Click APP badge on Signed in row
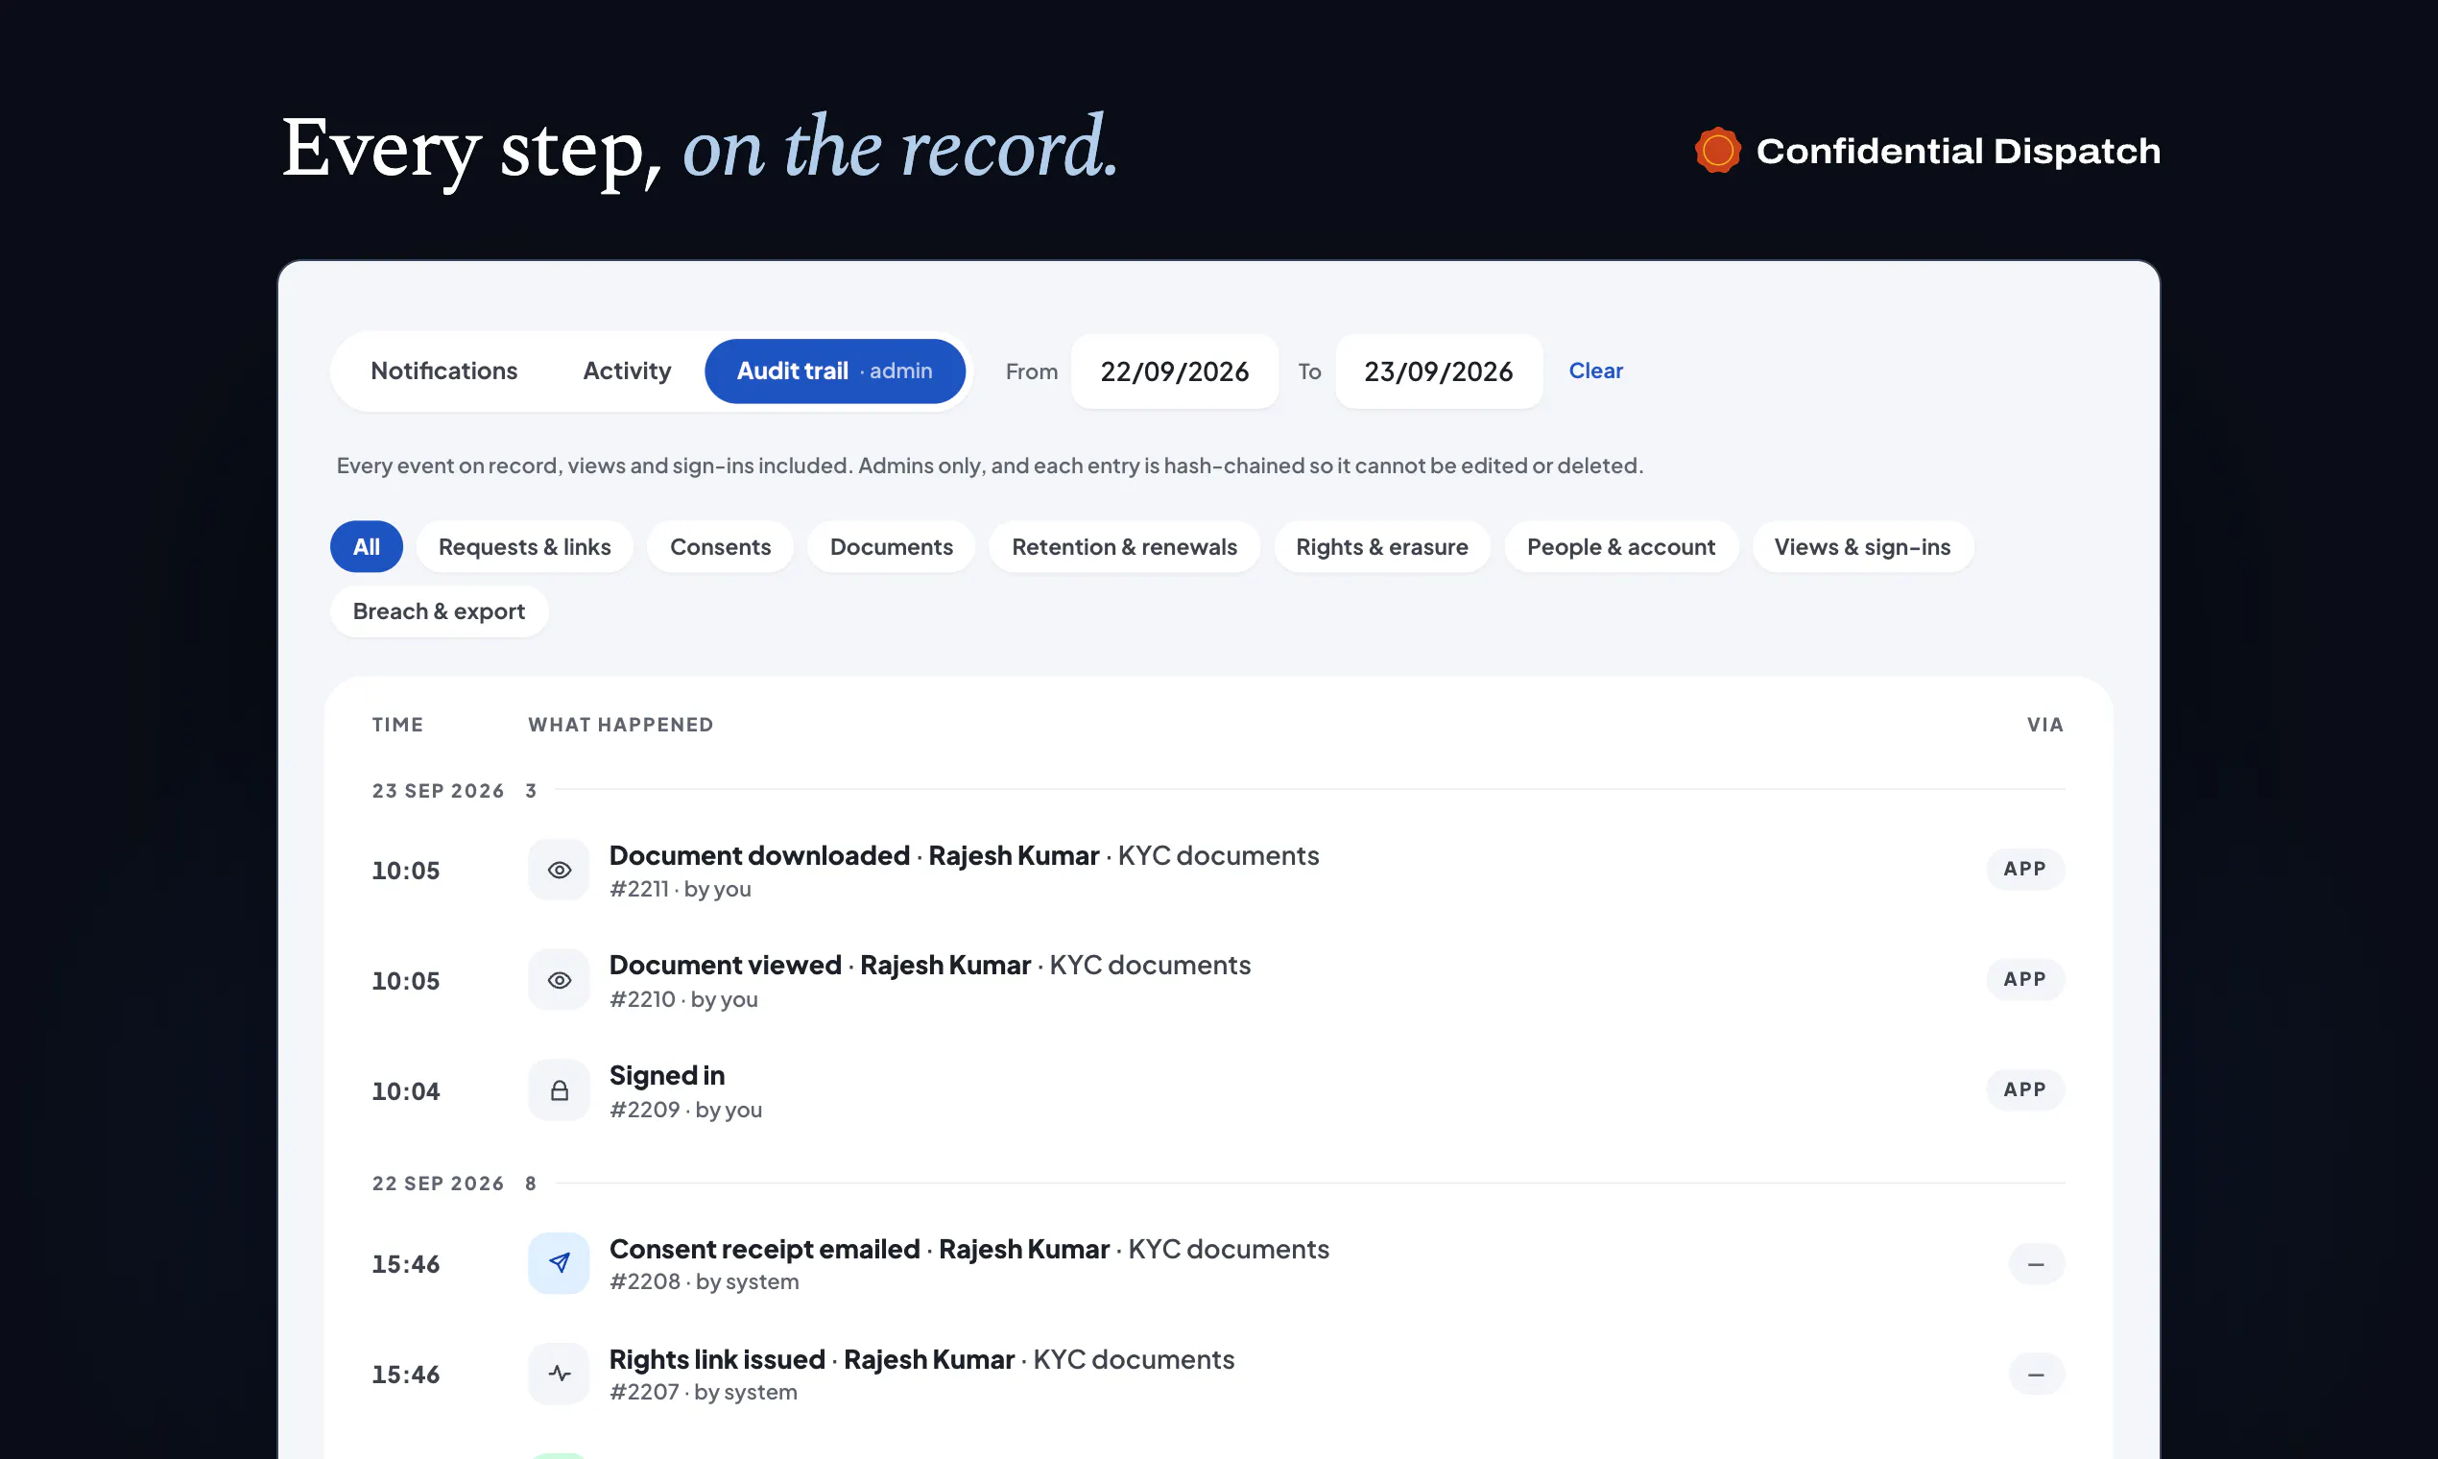 point(2024,1089)
